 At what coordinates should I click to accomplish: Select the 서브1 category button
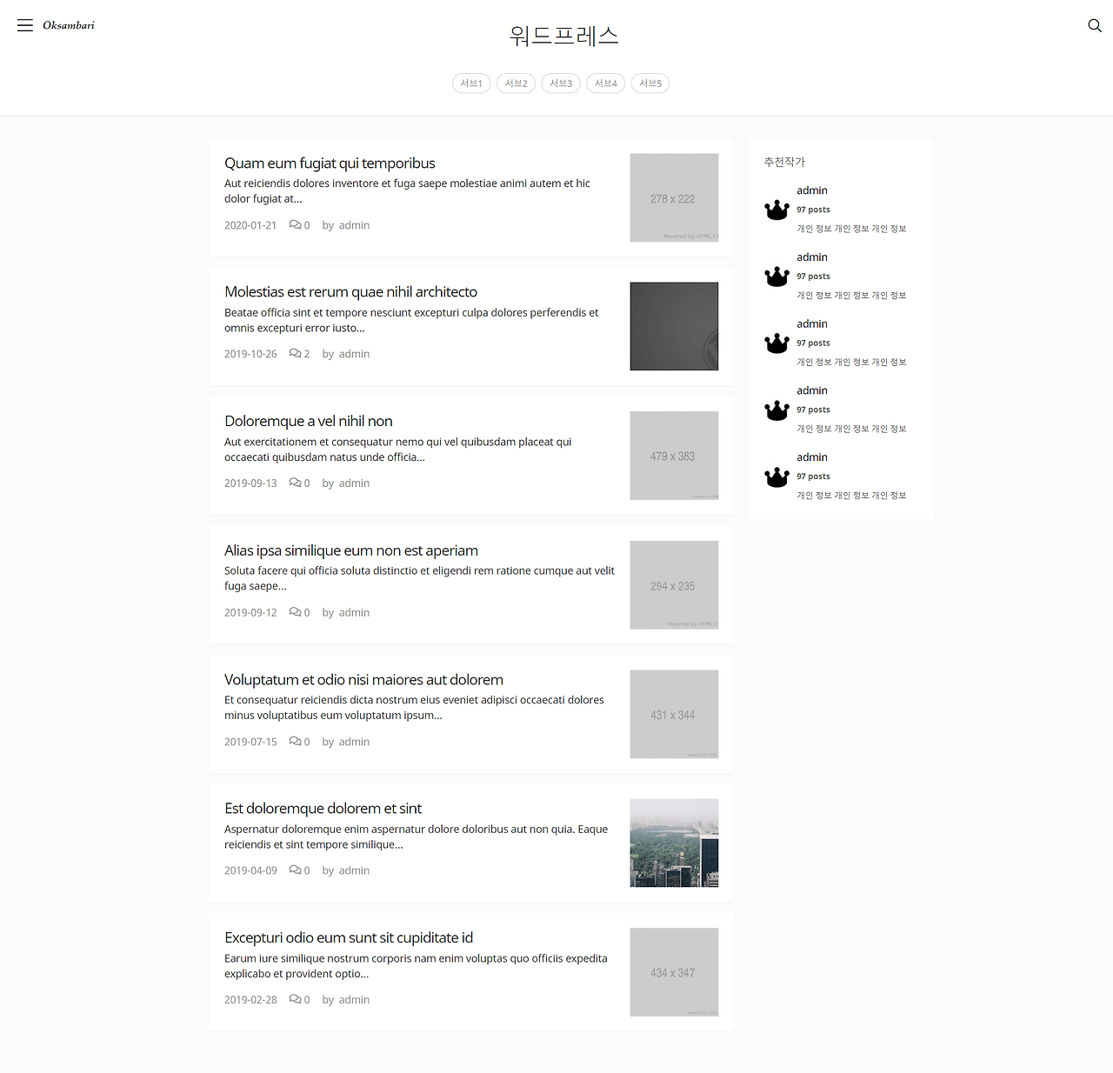(470, 83)
